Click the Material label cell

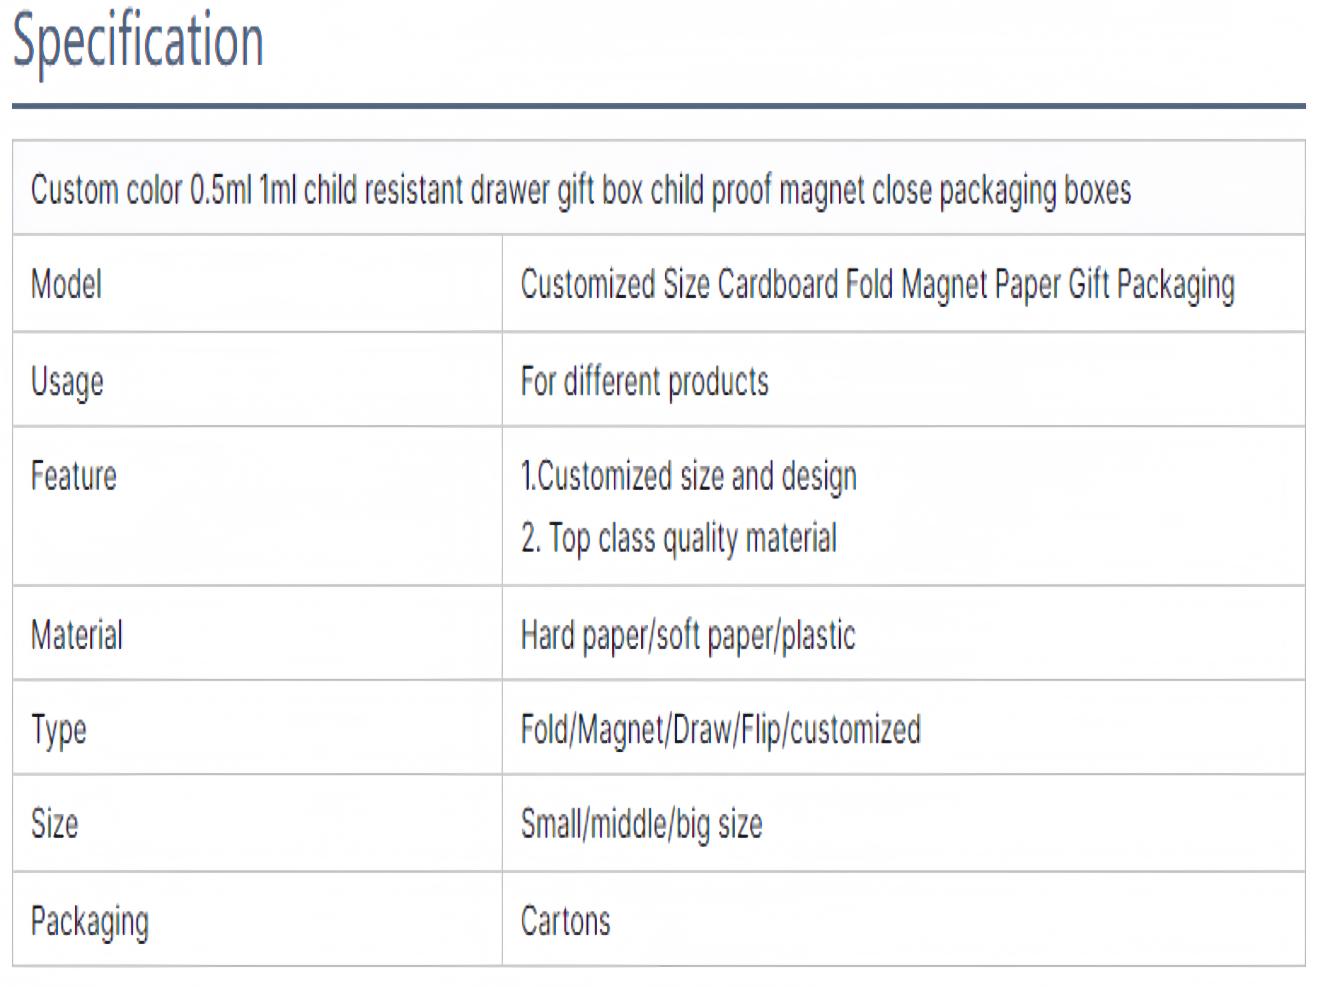coord(77,635)
